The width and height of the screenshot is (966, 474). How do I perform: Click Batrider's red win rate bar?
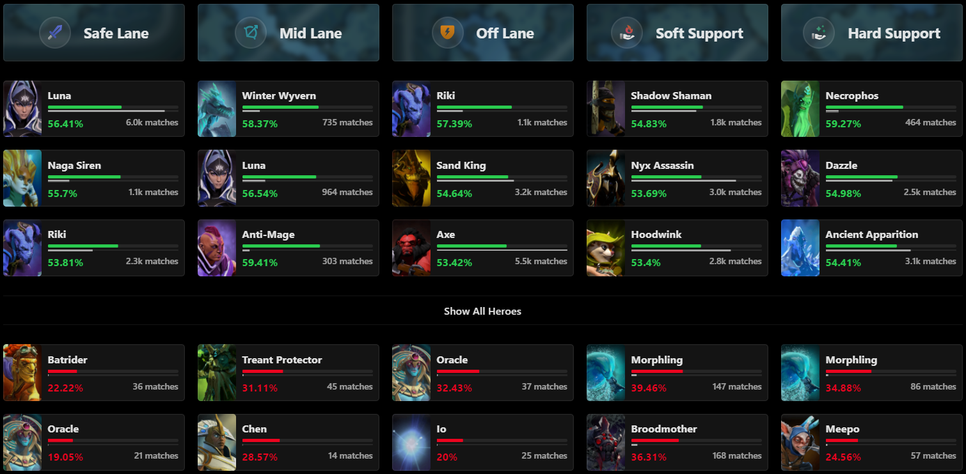[x=62, y=371]
